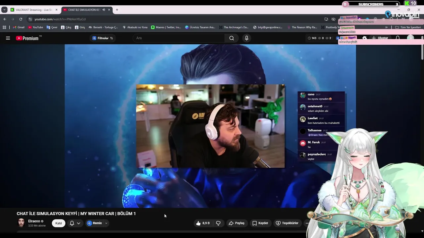Viewport: 424px width, 238px height.
Task: Open the account avatar menu
Action: [410, 38]
